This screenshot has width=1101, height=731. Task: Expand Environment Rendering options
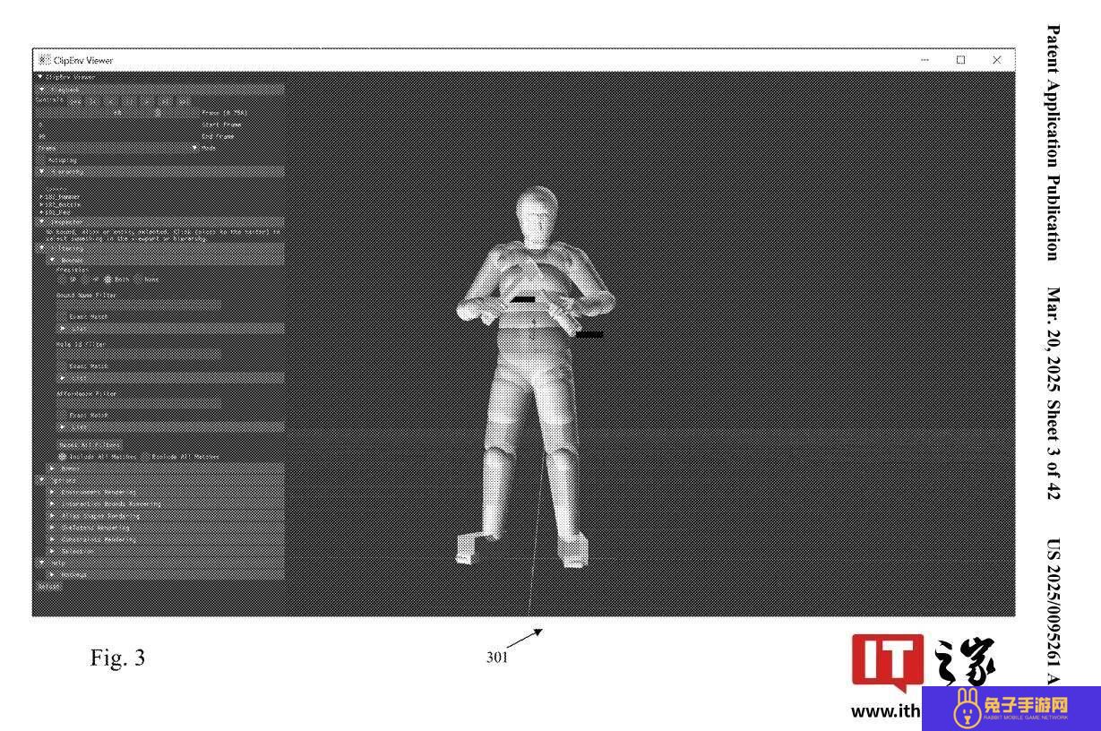coord(166,492)
